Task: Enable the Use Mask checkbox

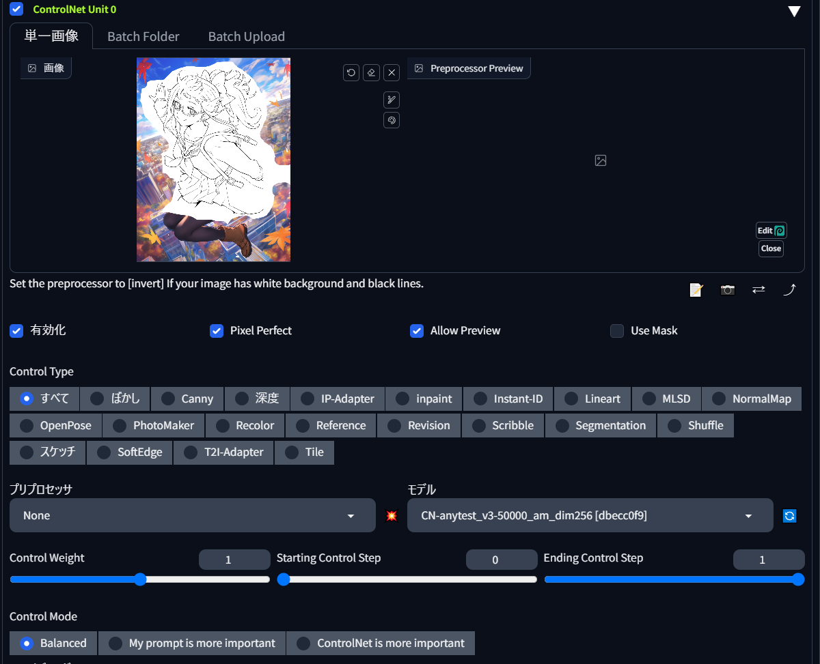Action: click(617, 331)
